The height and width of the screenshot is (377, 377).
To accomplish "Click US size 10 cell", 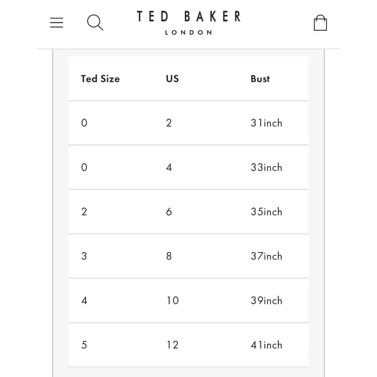I will pyautogui.click(x=173, y=300).
